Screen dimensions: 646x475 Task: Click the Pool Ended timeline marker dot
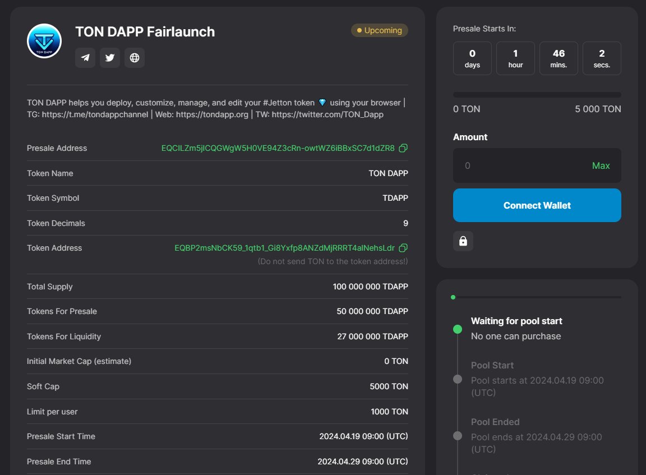pyautogui.click(x=458, y=436)
